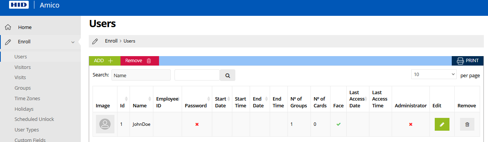
Task: Open Visits in the sidebar
Action: [x=20, y=77]
